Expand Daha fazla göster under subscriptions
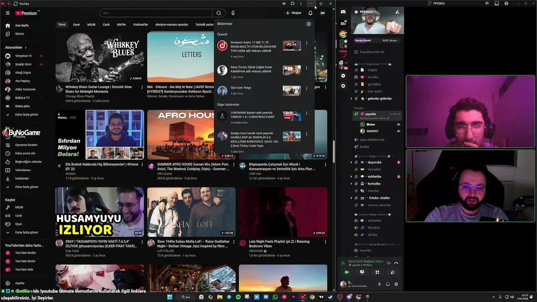Viewport: 537px width, 302px height. (27, 115)
